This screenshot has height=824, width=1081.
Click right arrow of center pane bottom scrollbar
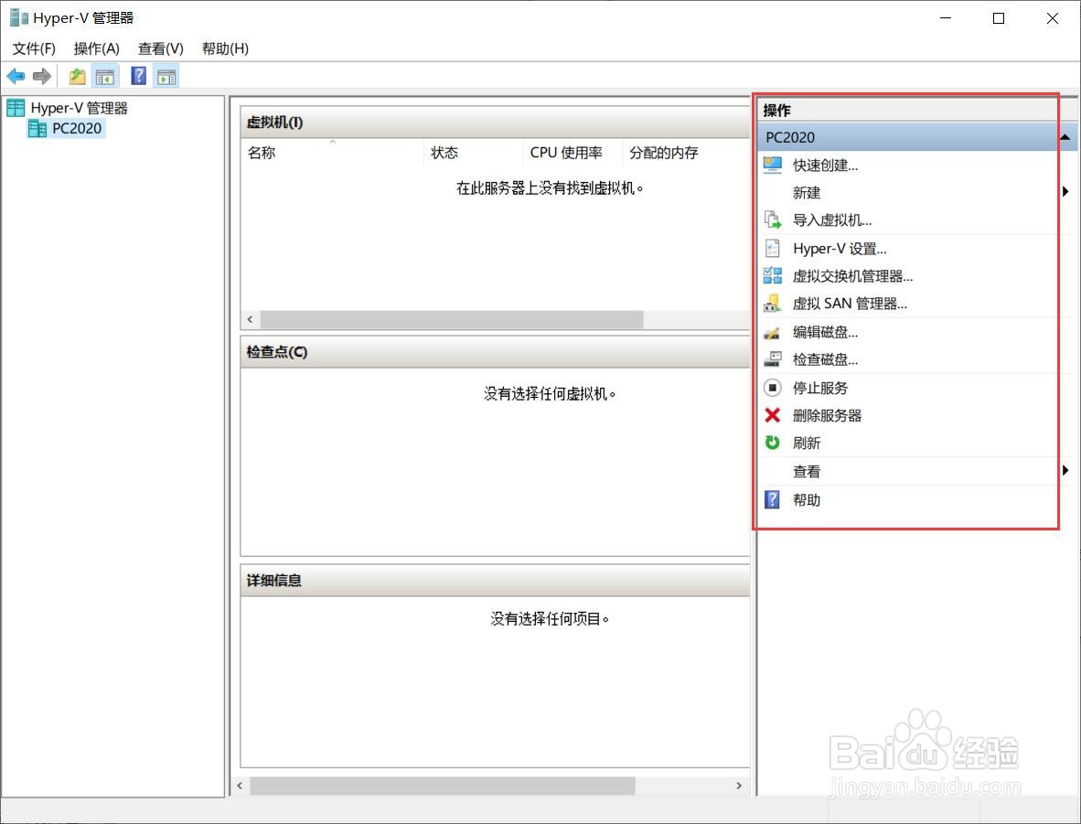pyautogui.click(x=739, y=786)
